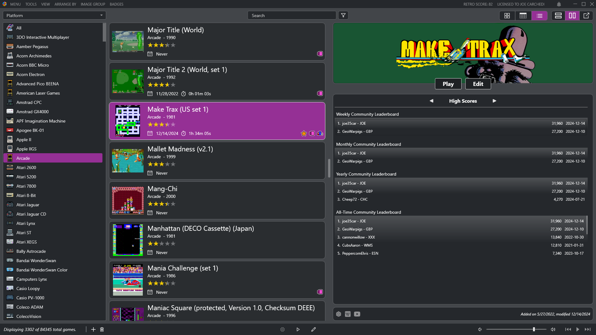Open the LaunchBox database cube link
This screenshot has height=335, width=596.
pyautogui.click(x=339, y=314)
